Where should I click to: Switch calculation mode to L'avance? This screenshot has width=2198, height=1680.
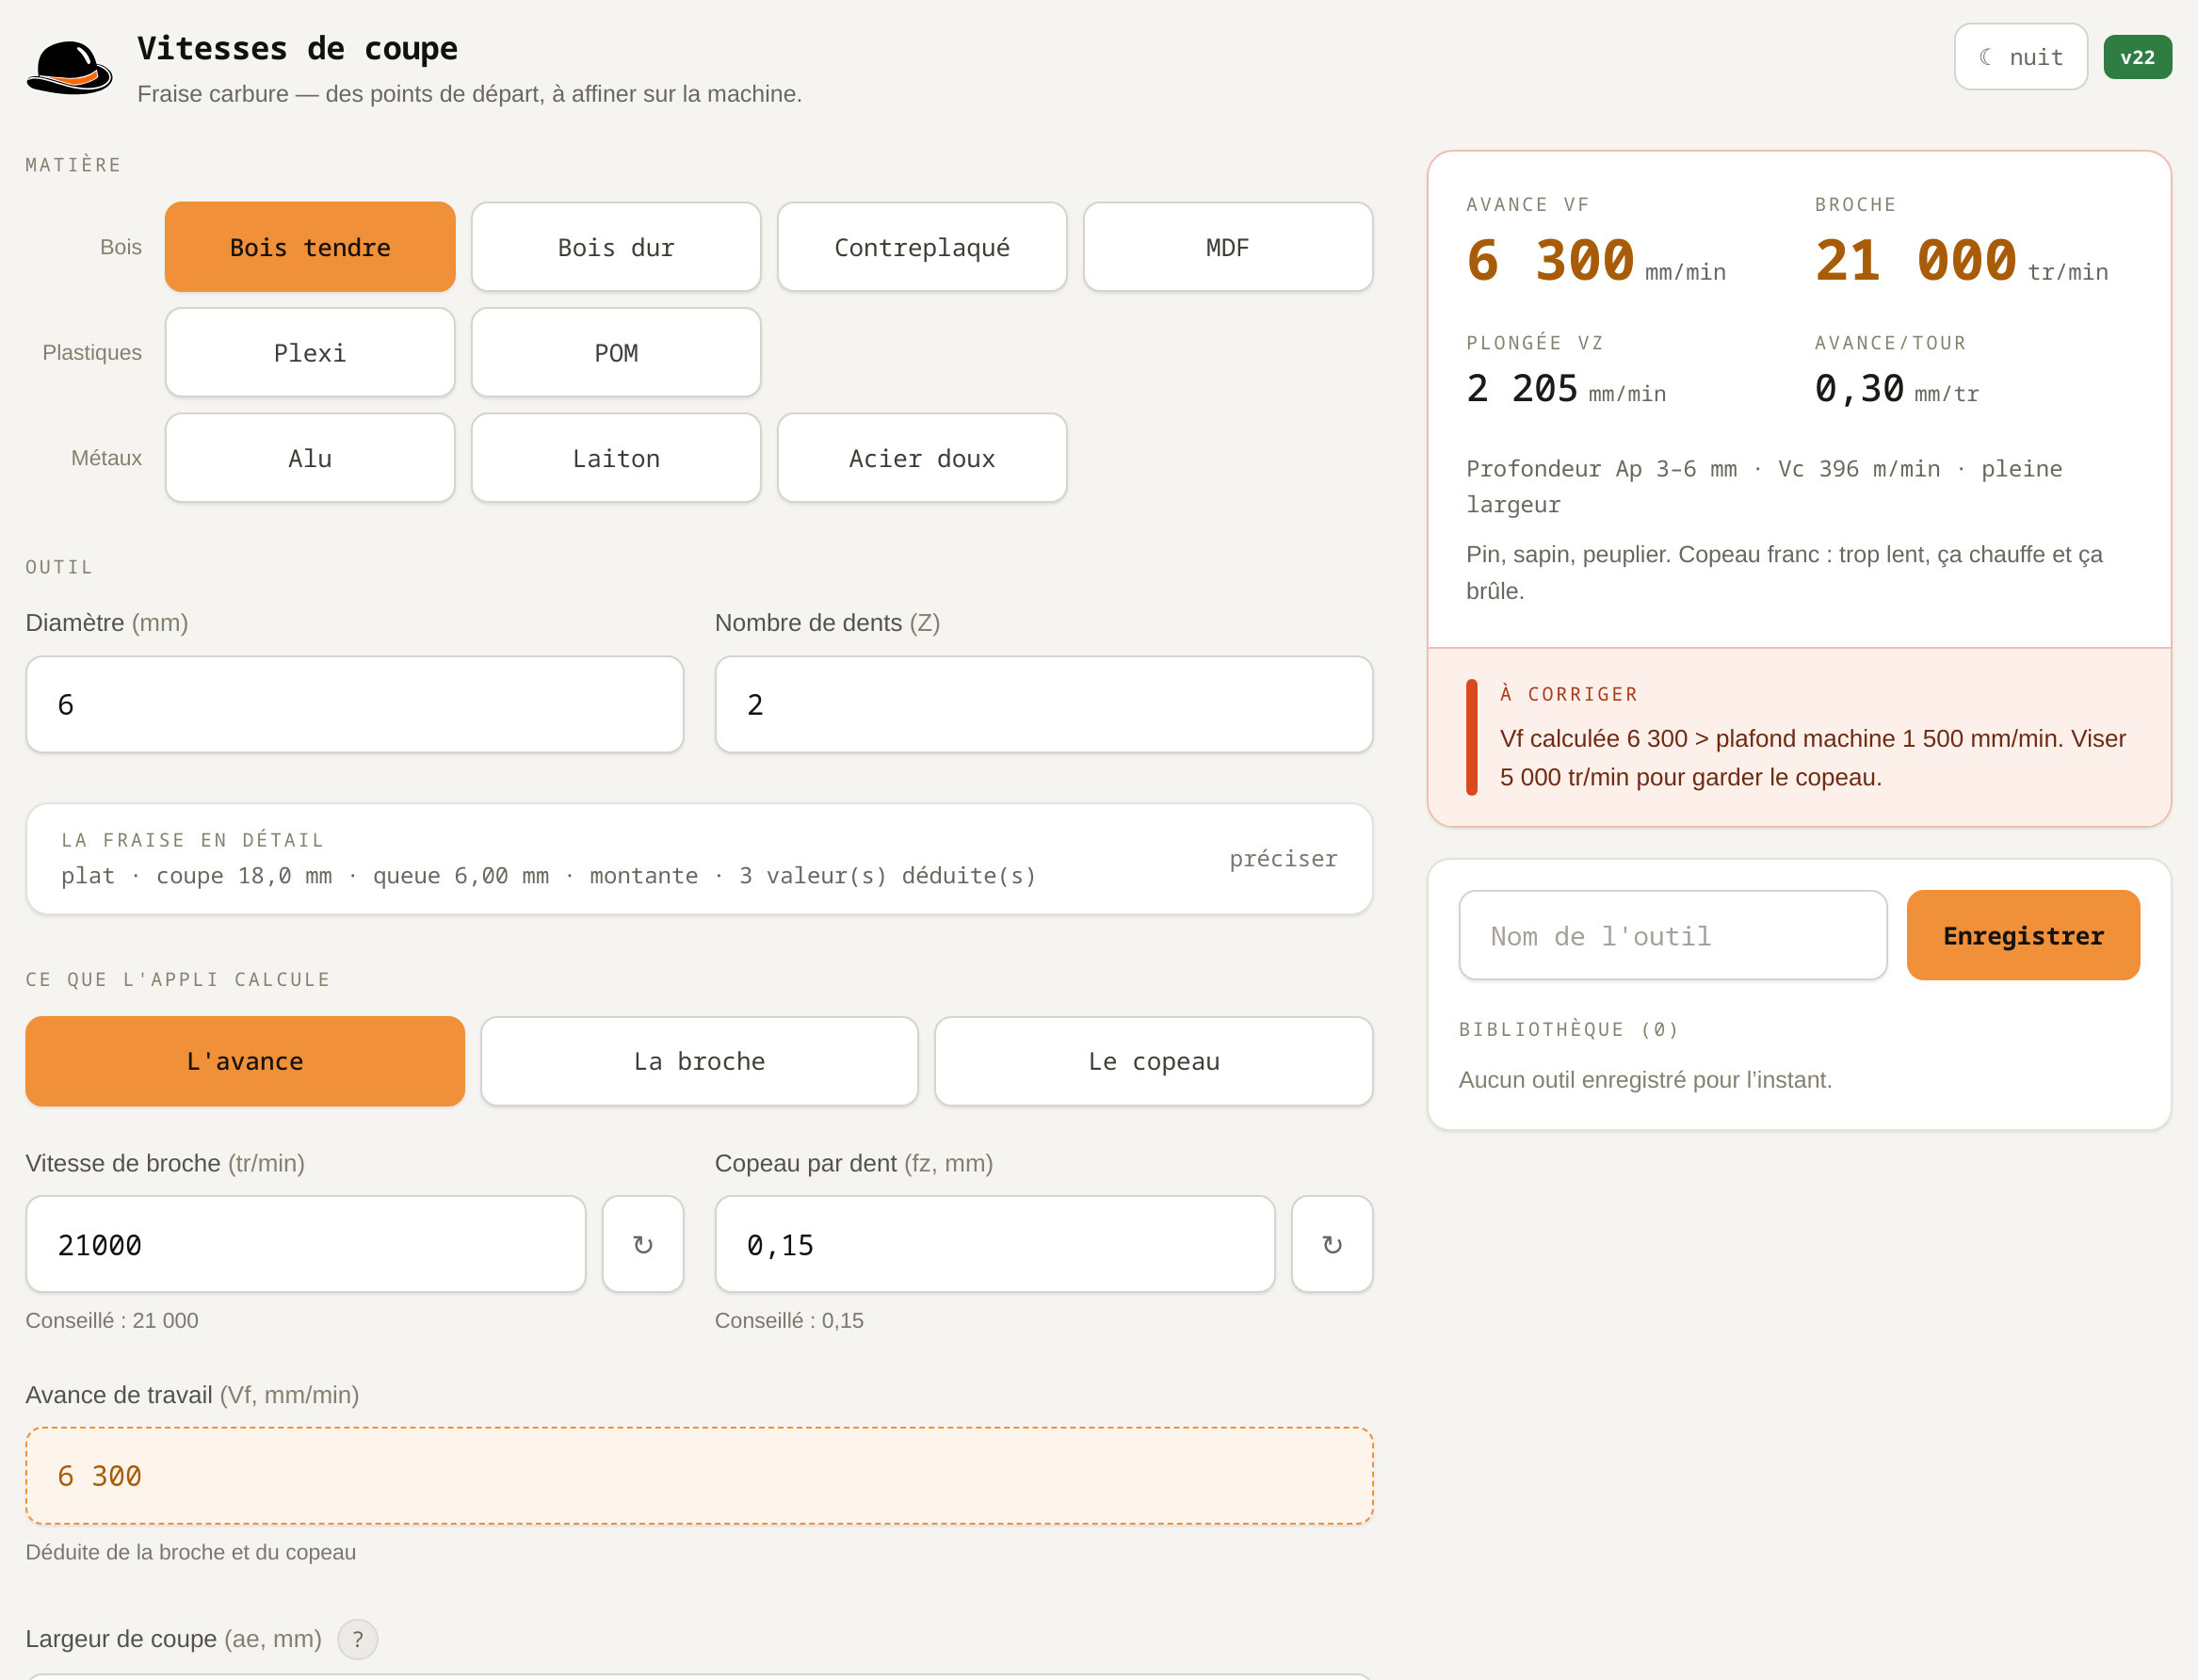pos(245,1061)
